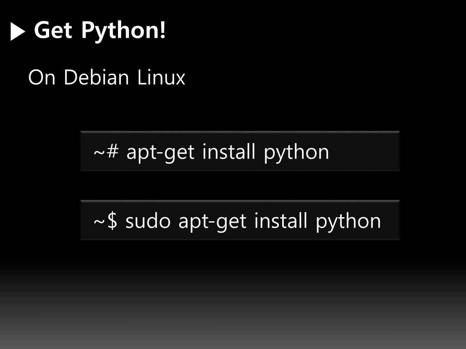The height and width of the screenshot is (349, 466).
Task: Click the word "Python!" in the title
Action: click(123, 31)
